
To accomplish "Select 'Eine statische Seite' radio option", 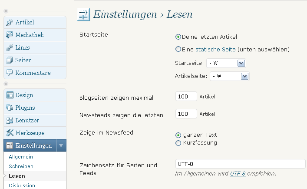I will 178,50.
